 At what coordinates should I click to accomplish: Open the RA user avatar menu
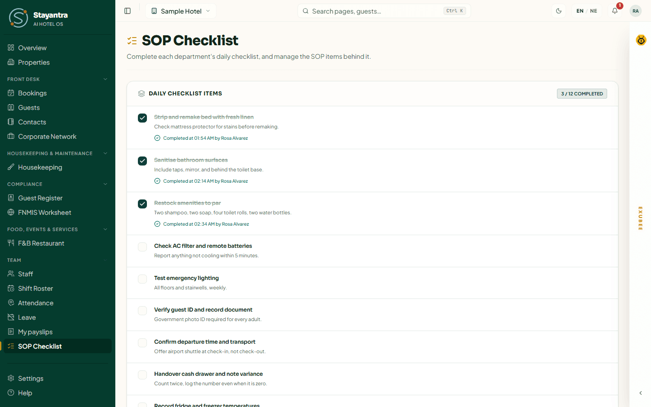coord(636,11)
